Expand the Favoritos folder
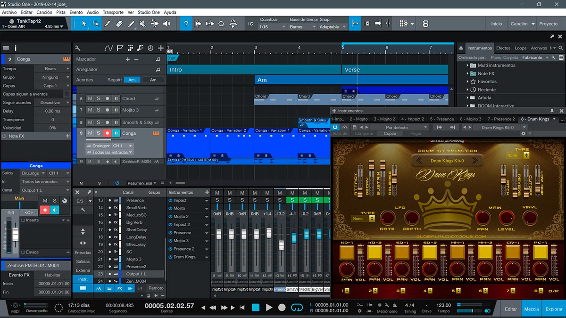 [x=468, y=82]
